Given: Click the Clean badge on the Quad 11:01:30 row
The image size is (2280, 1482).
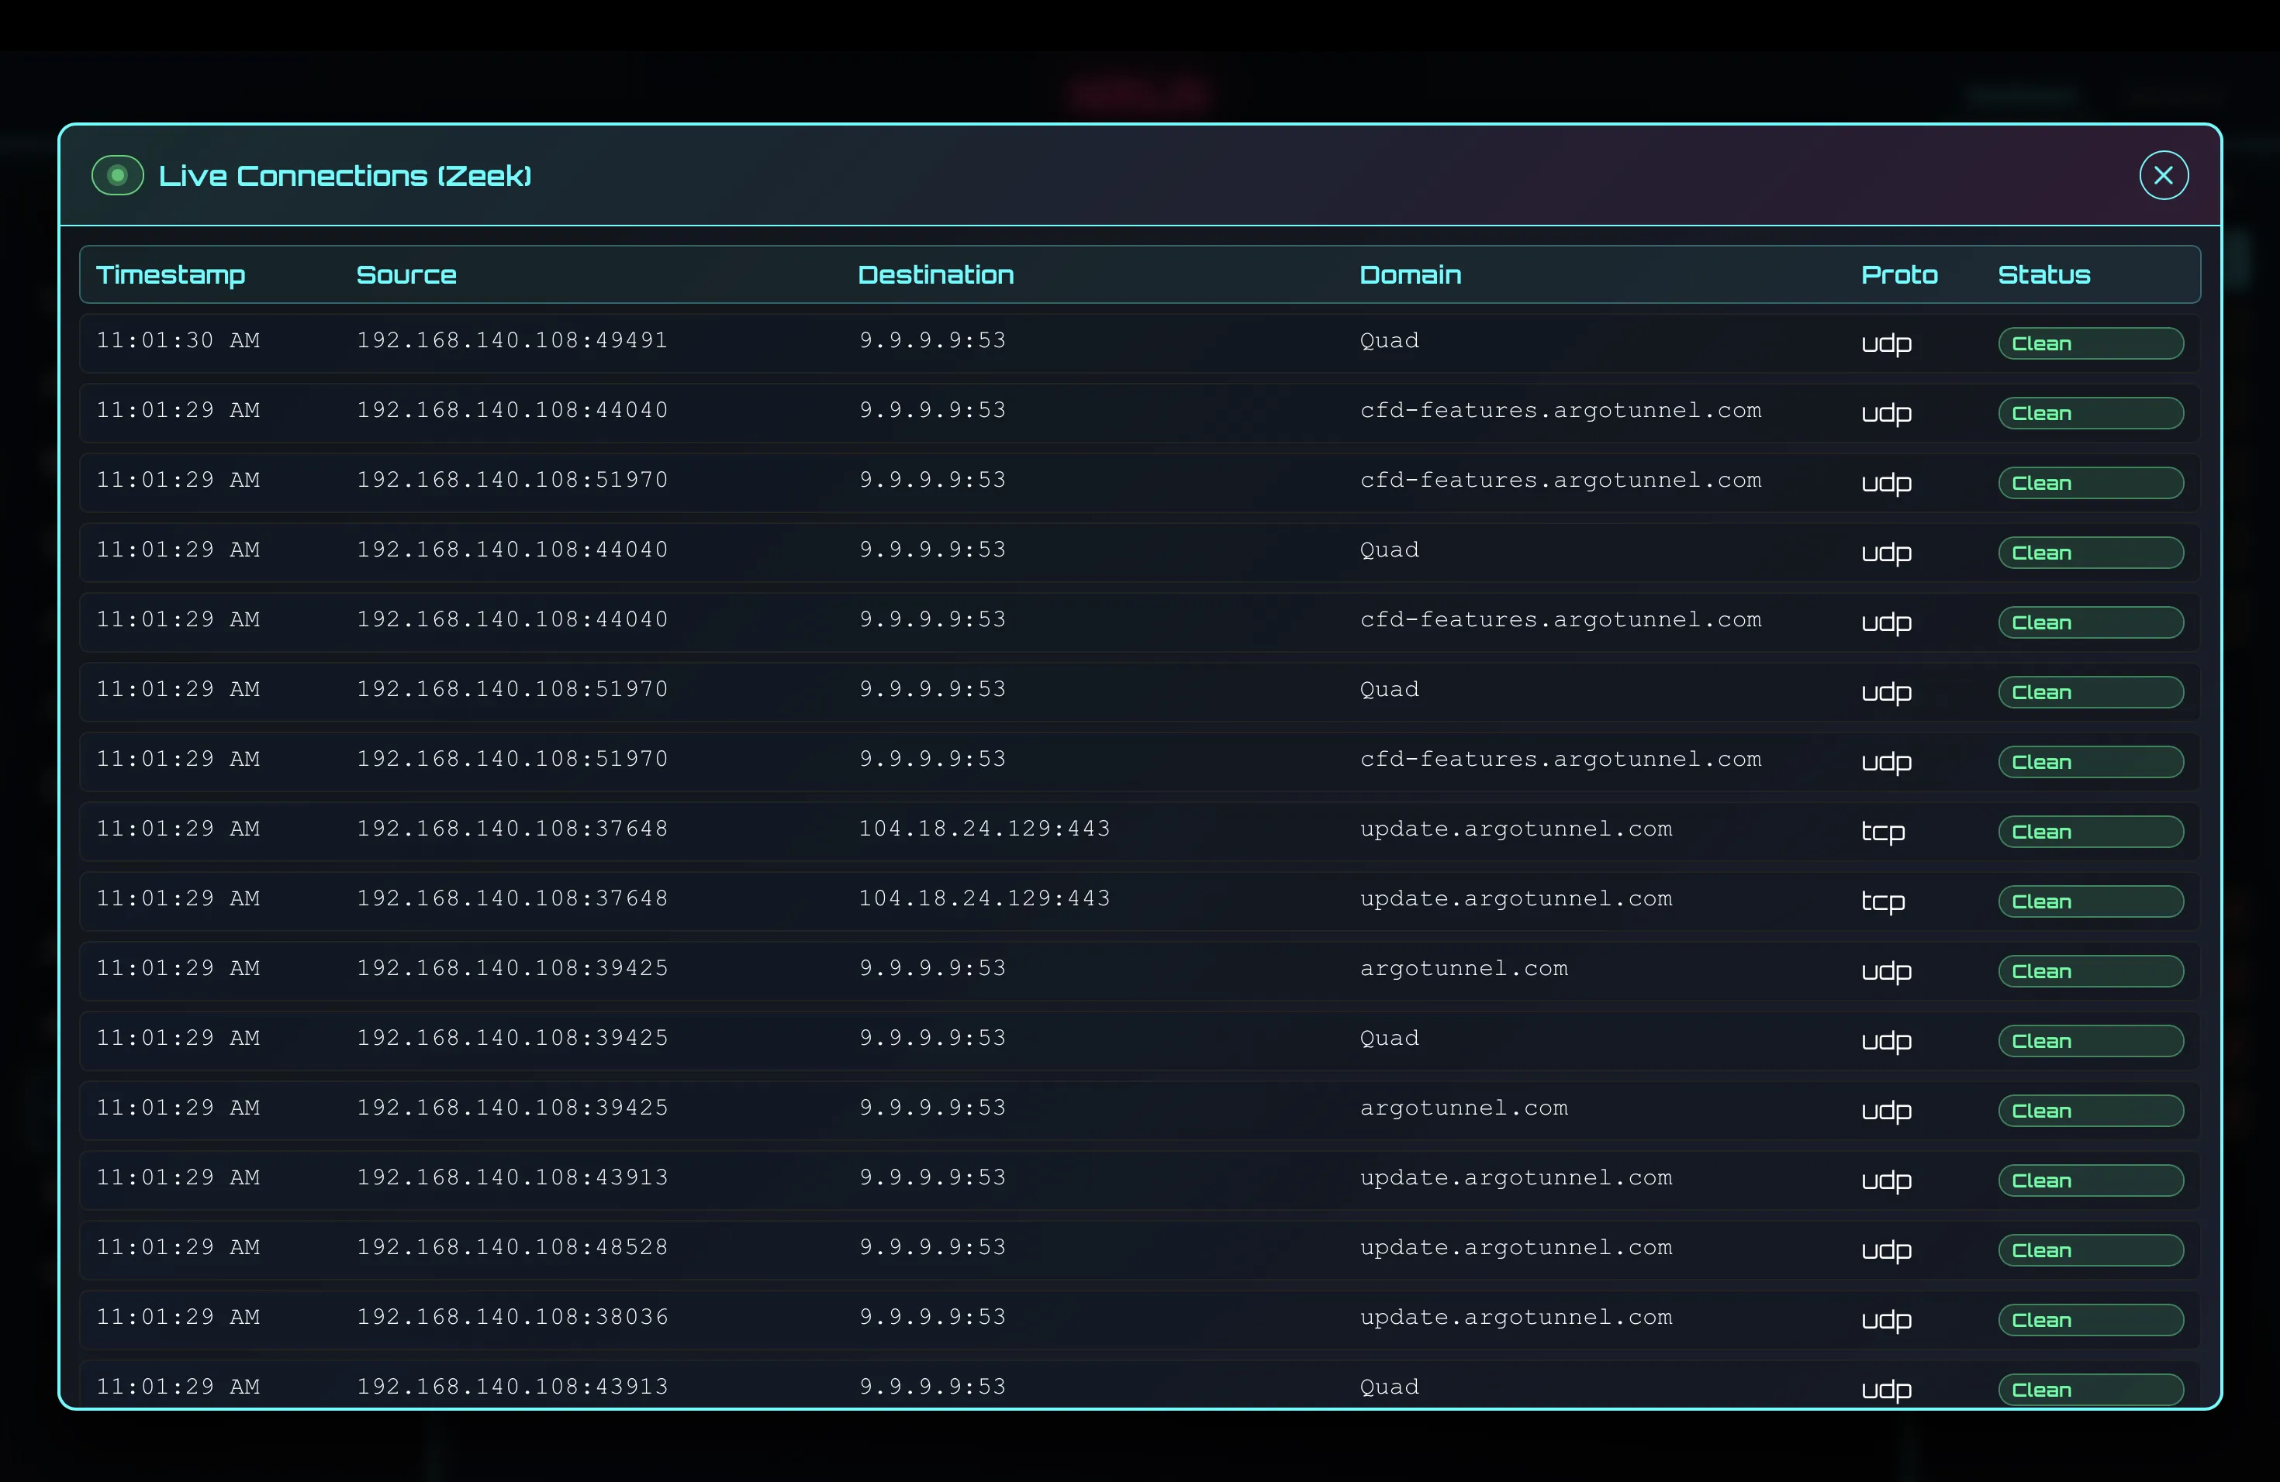Looking at the screenshot, I should pyautogui.click(x=2090, y=343).
